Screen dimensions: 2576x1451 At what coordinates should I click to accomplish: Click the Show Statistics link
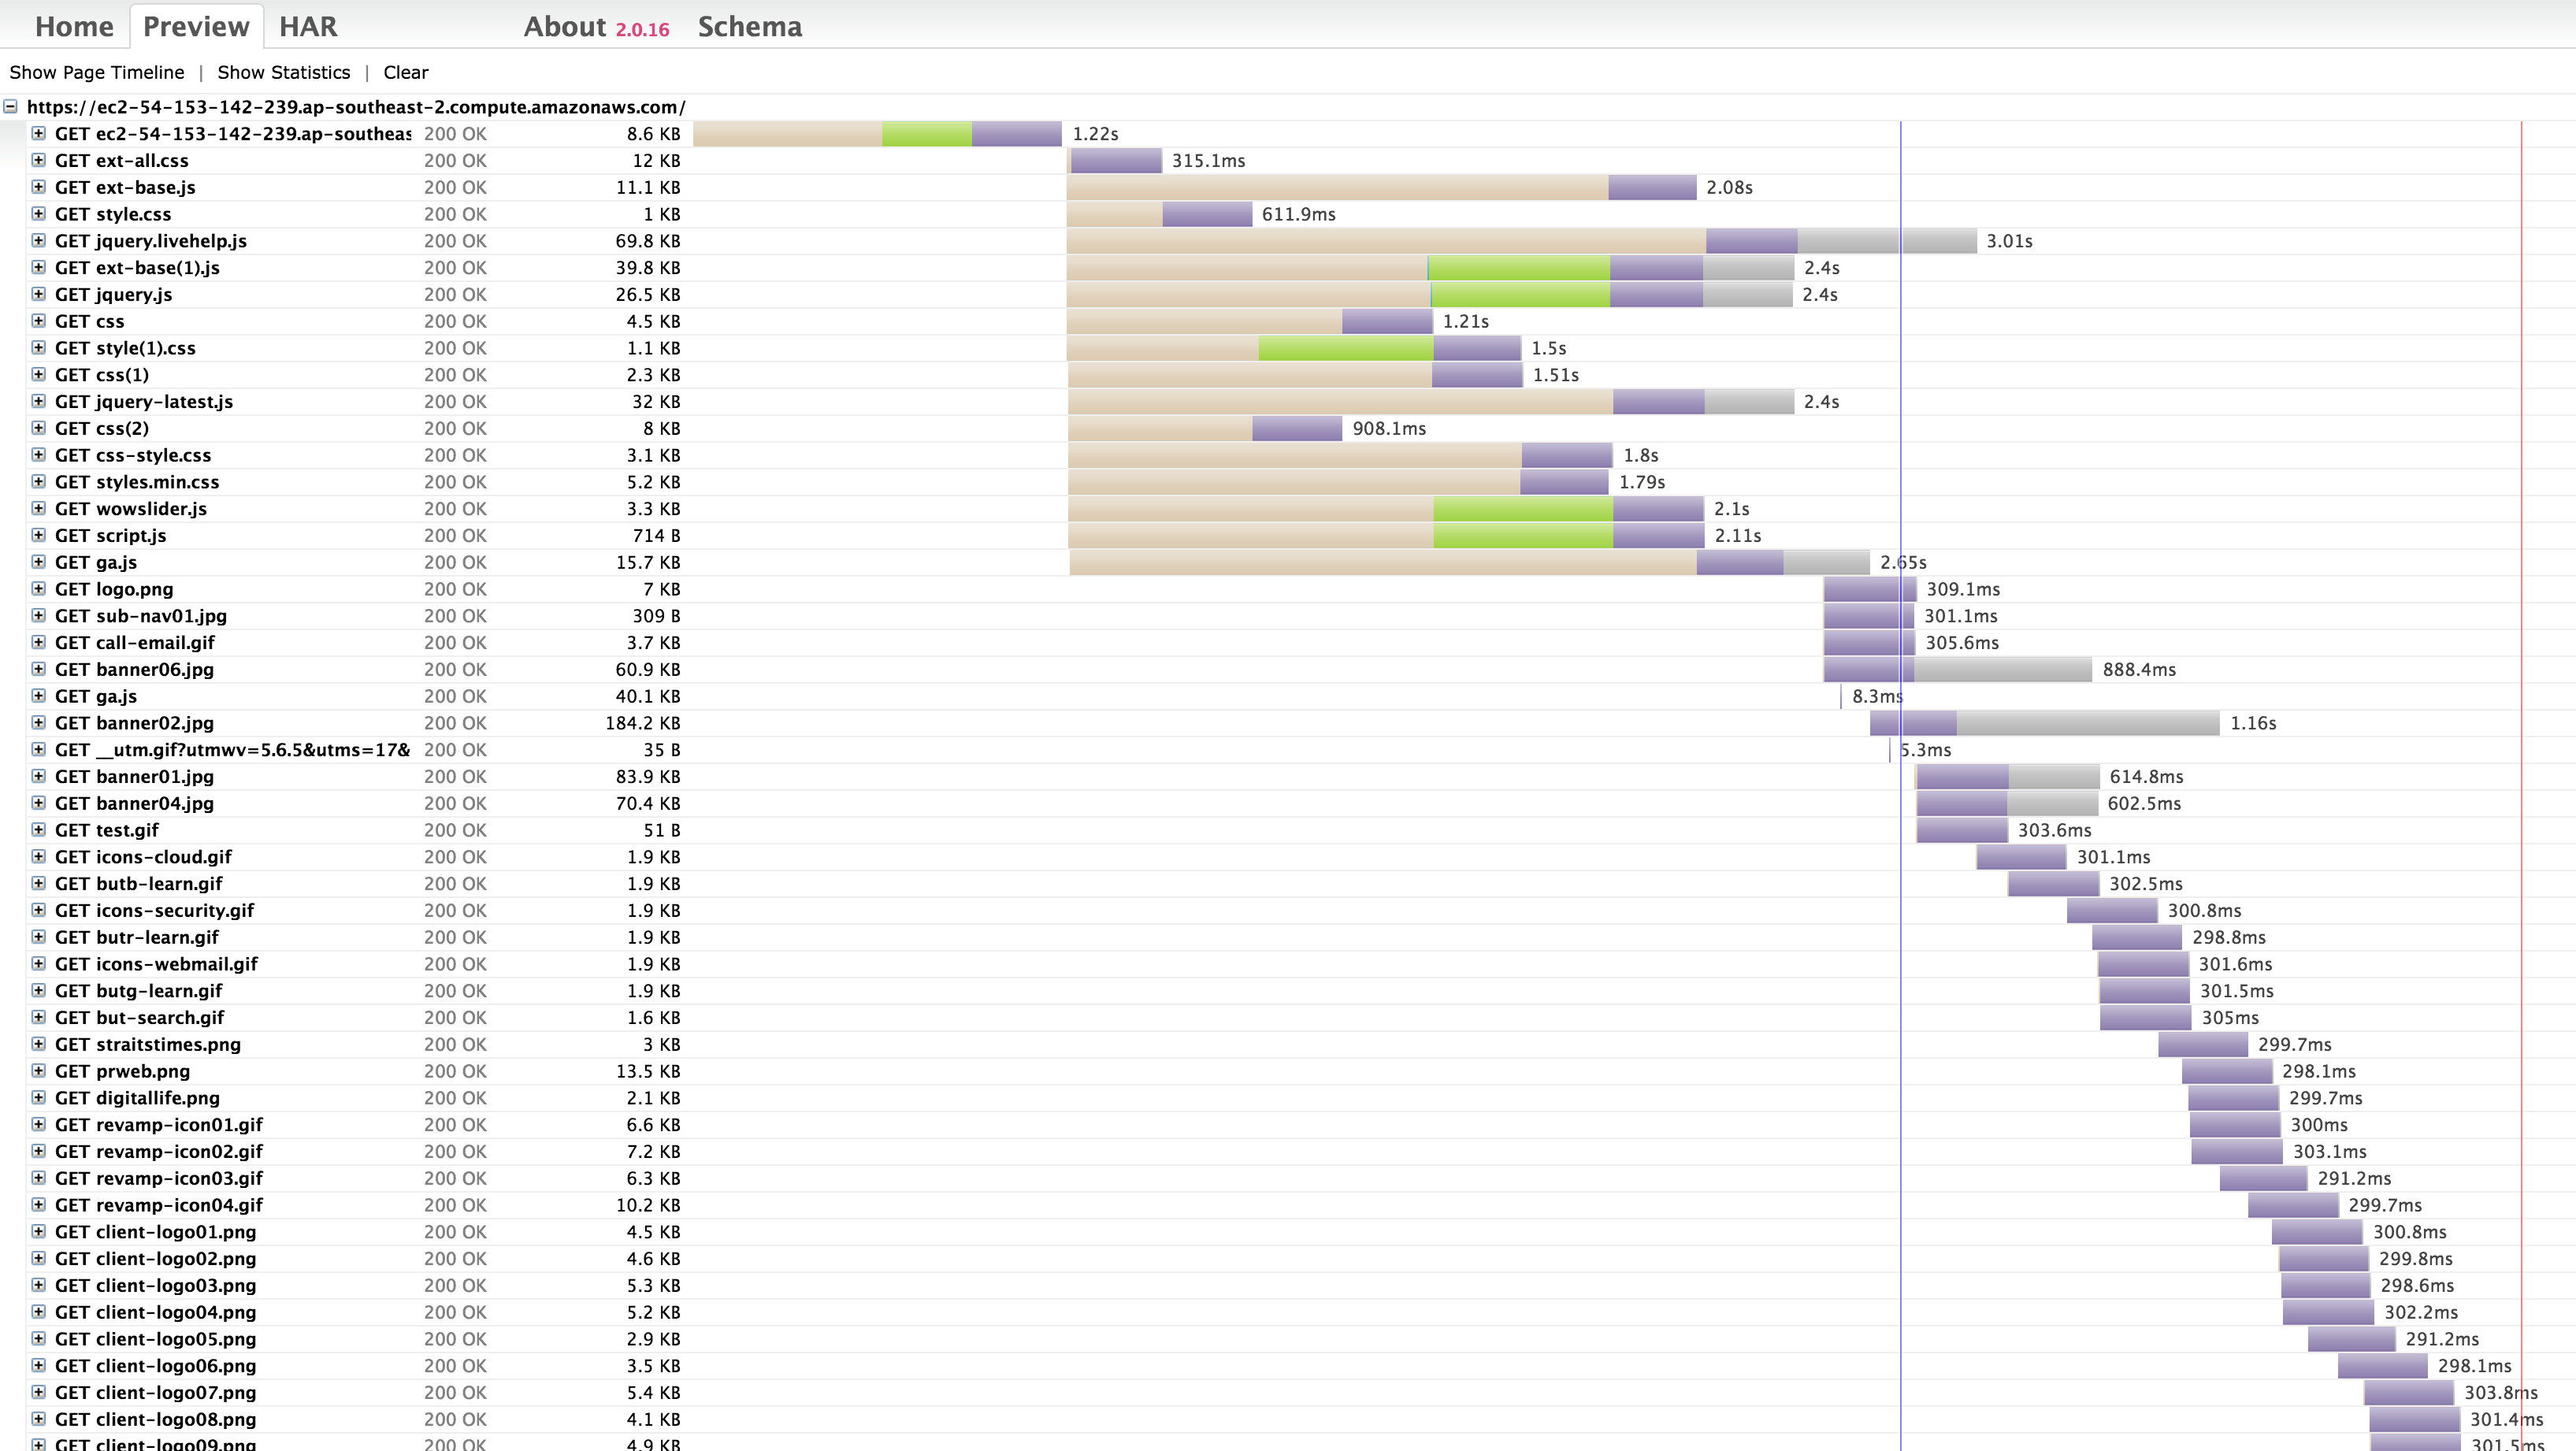pyautogui.click(x=284, y=72)
